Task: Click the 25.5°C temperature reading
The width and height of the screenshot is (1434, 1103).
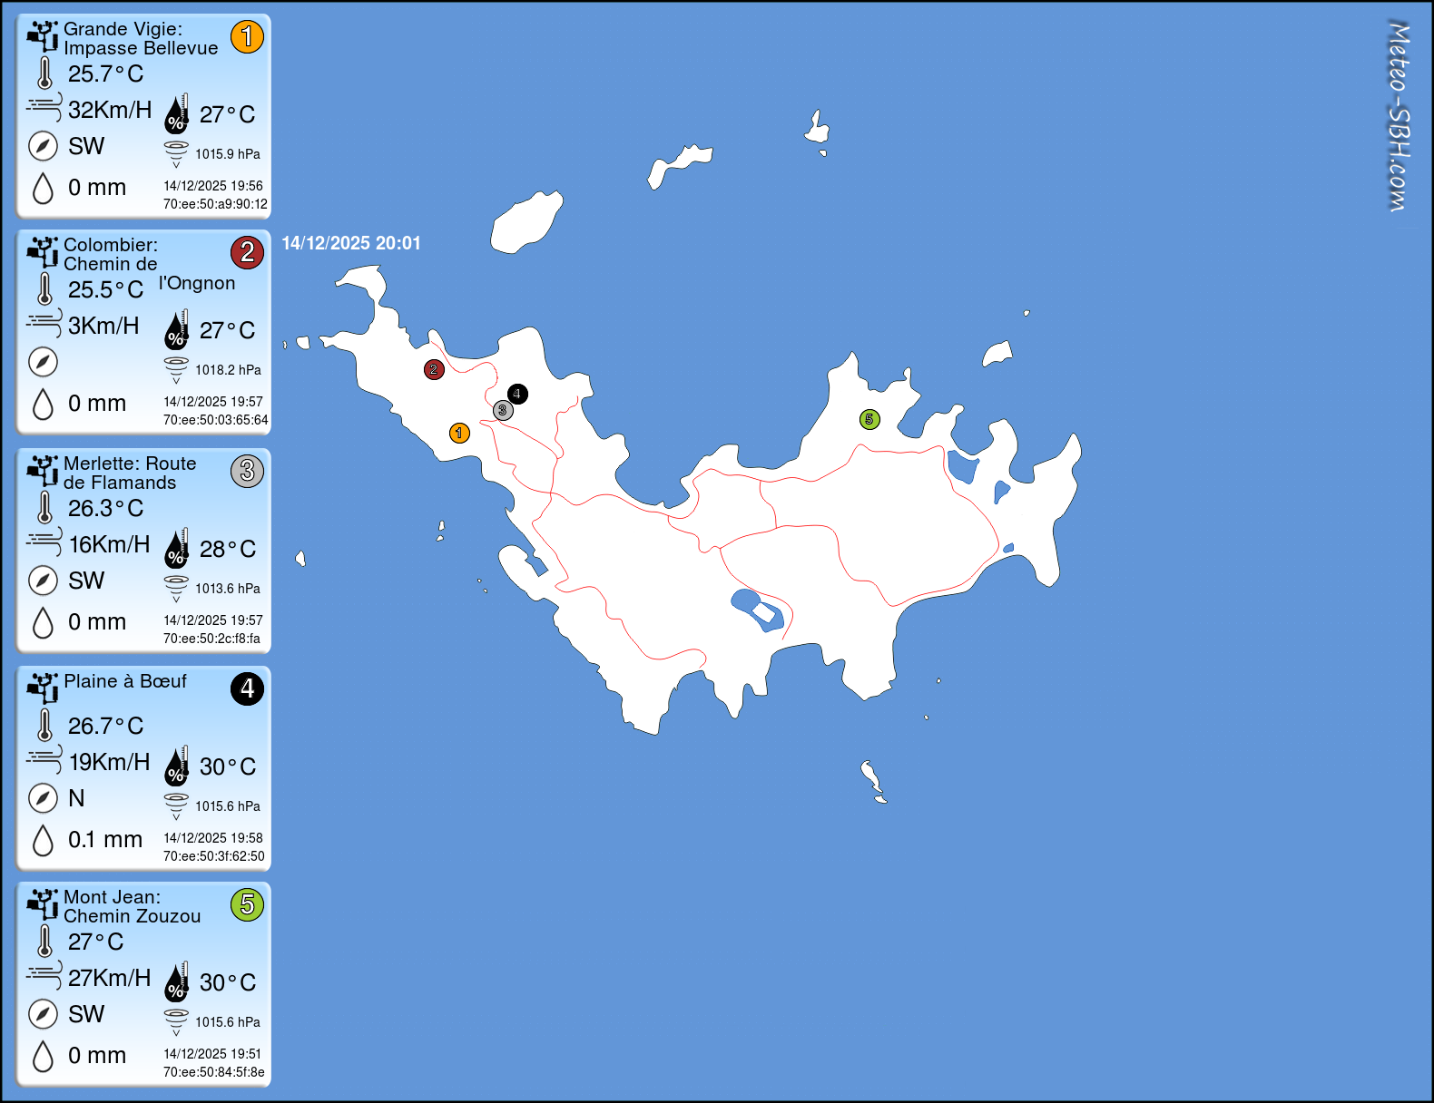Action: (x=105, y=289)
